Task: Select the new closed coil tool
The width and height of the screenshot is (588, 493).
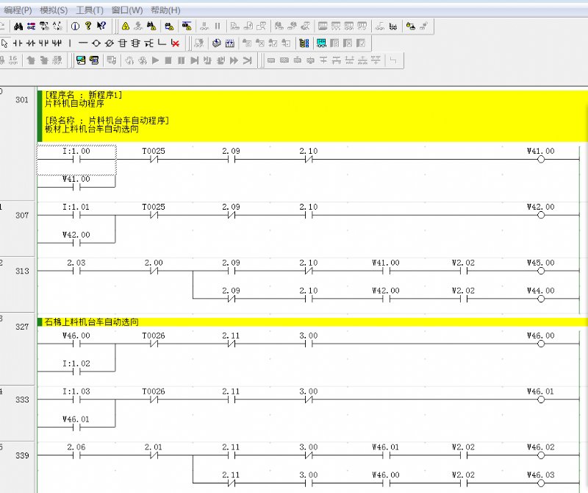Action: [x=110, y=43]
